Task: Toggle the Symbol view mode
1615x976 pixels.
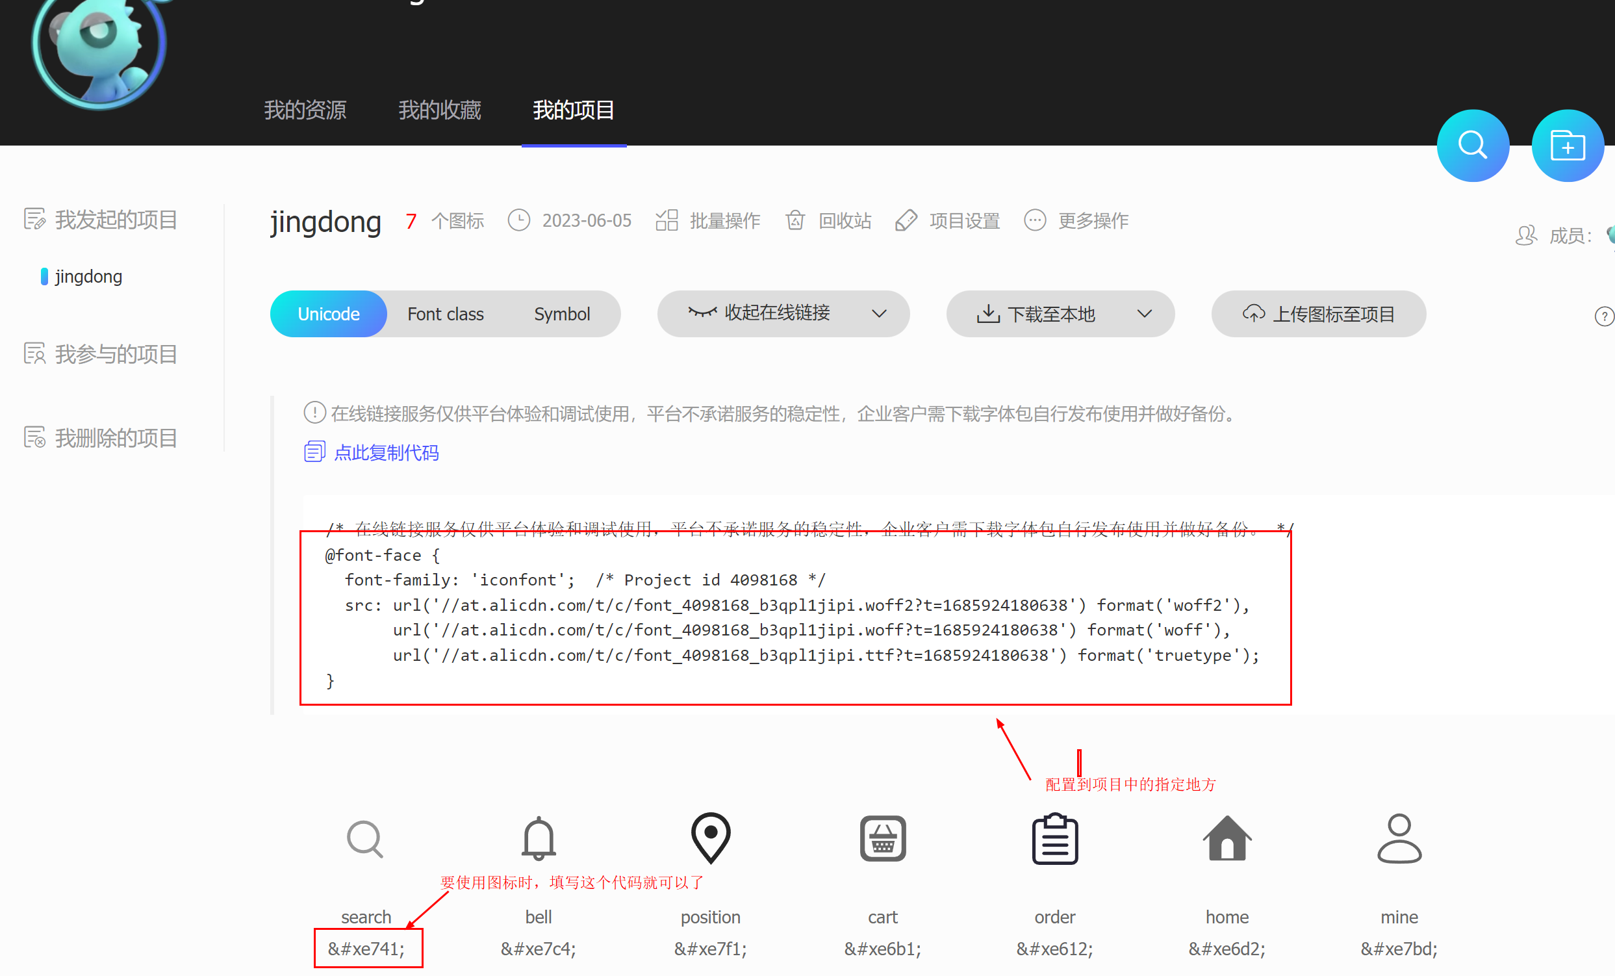Action: [562, 313]
